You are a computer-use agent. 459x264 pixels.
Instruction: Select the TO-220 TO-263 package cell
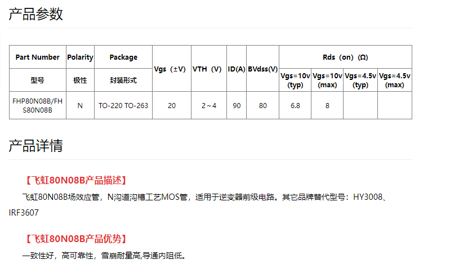coord(123,105)
